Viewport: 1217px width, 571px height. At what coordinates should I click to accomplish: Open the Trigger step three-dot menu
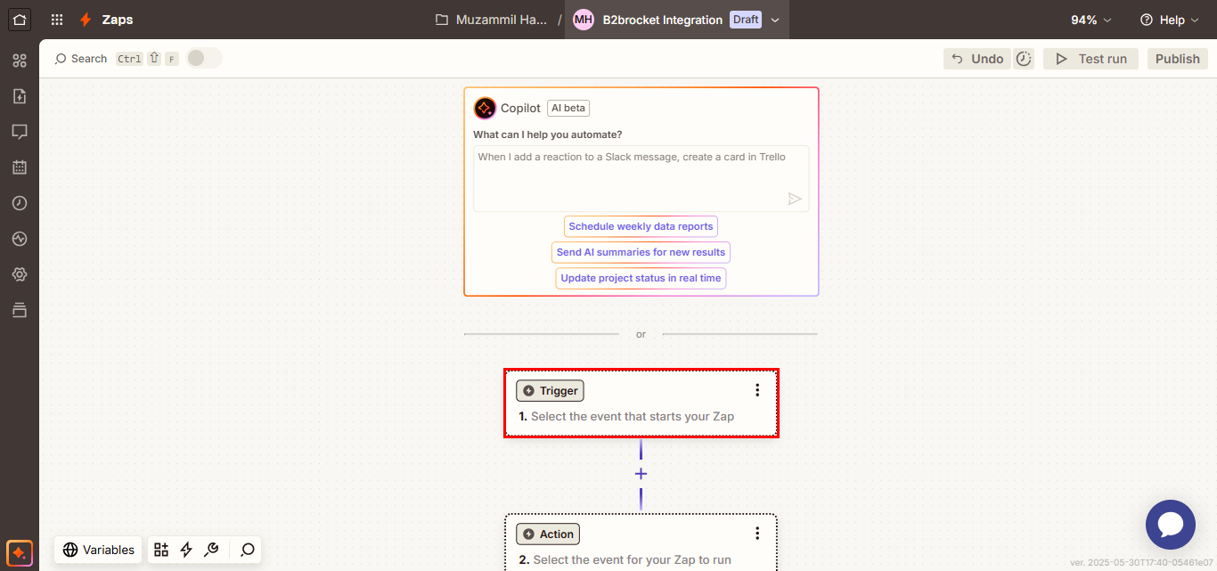click(757, 390)
